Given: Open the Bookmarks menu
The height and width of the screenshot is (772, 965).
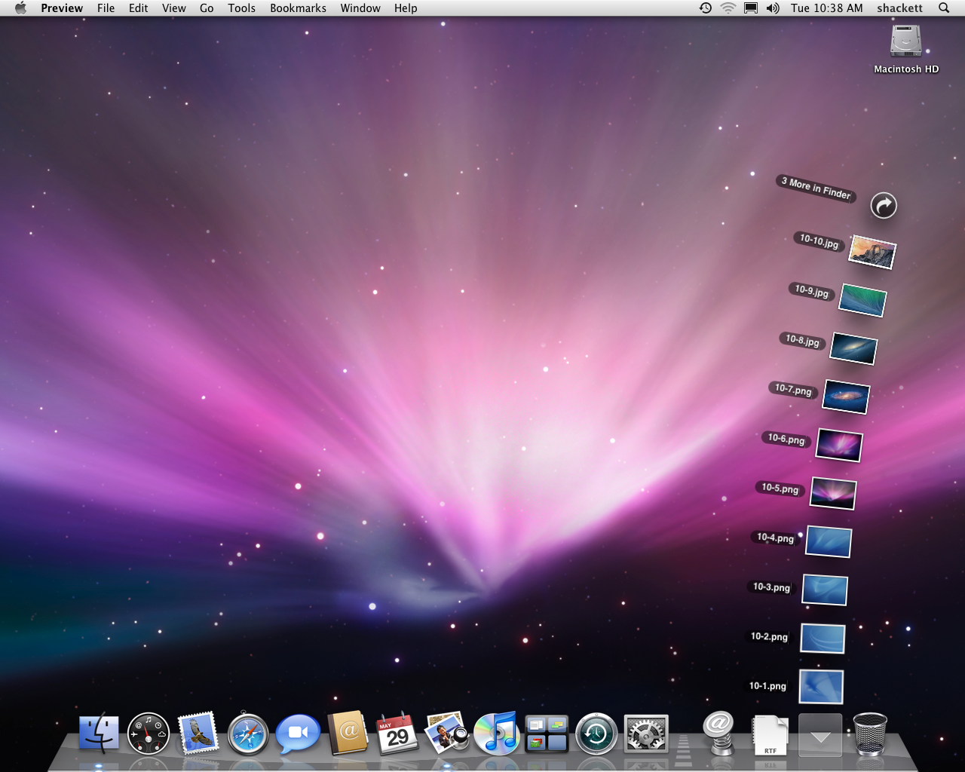Looking at the screenshot, I should tap(298, 8).
